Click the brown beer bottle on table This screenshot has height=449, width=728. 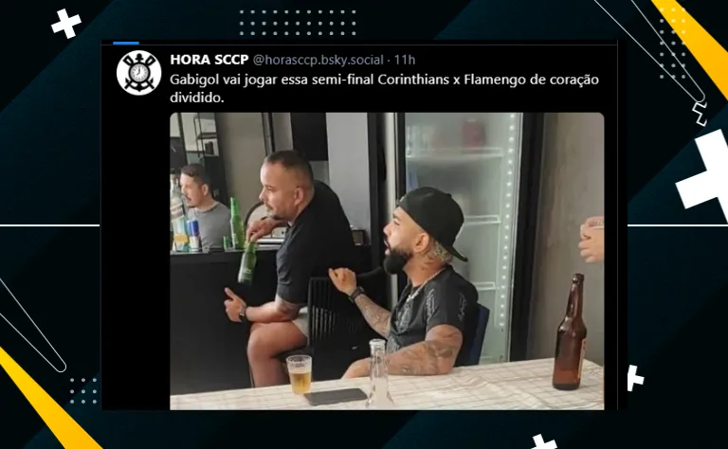point(569,332)
